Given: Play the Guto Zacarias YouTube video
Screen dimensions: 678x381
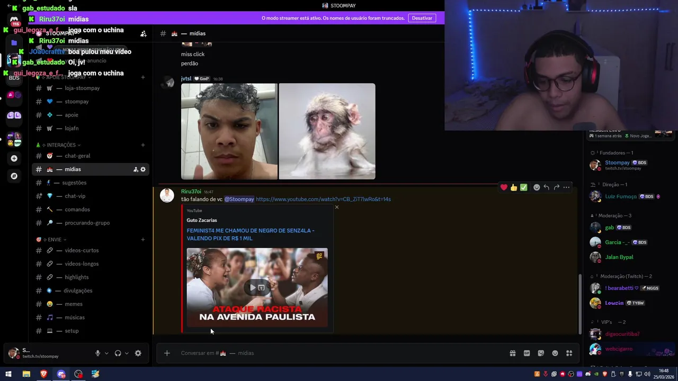Looking at the screenshot, I should 253,287.
